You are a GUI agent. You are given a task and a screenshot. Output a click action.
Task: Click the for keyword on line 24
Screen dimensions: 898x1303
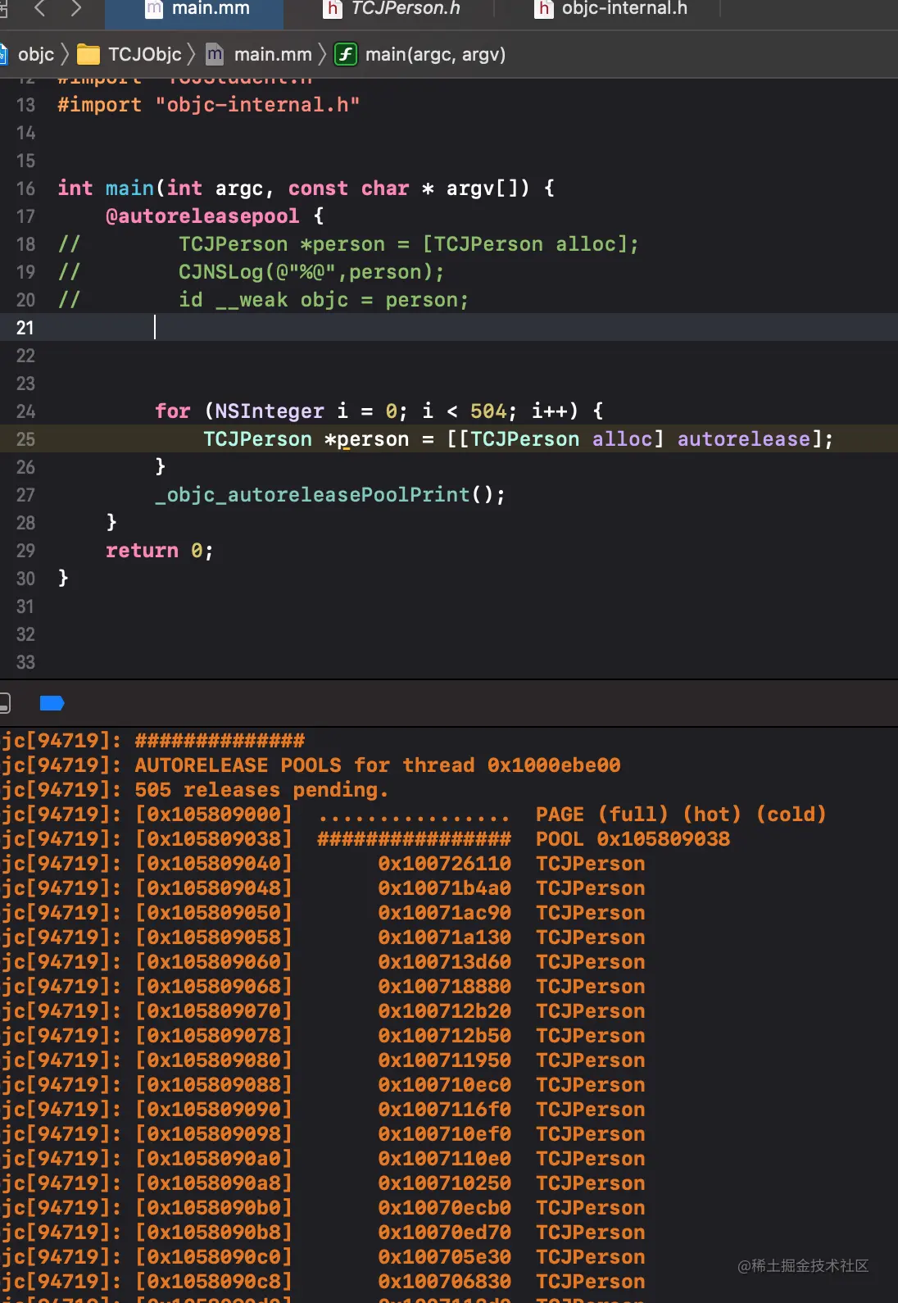pyautogui.click(x=172, y=411)
